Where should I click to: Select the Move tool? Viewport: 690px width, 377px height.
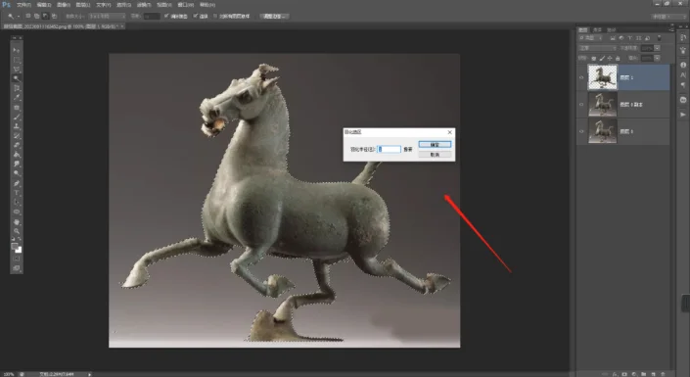click(x=17, y=50)
